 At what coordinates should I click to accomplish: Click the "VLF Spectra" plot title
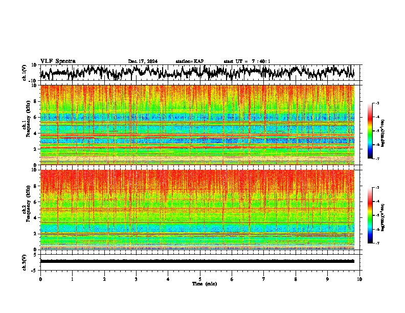point(58,61)
